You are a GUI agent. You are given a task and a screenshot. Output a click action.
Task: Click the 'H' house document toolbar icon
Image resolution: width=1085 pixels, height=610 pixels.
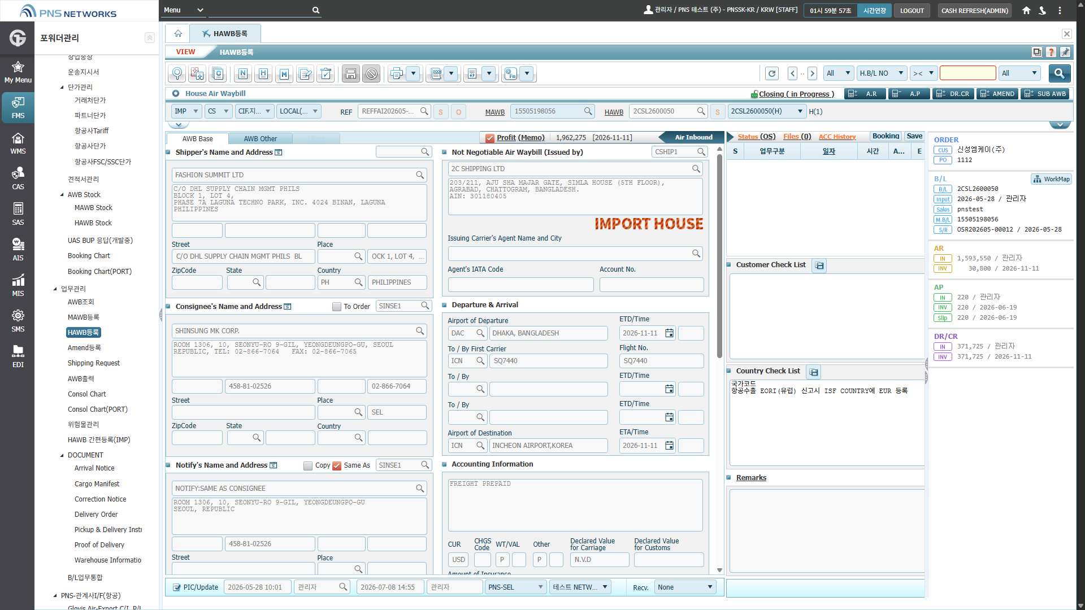[263, 73]
